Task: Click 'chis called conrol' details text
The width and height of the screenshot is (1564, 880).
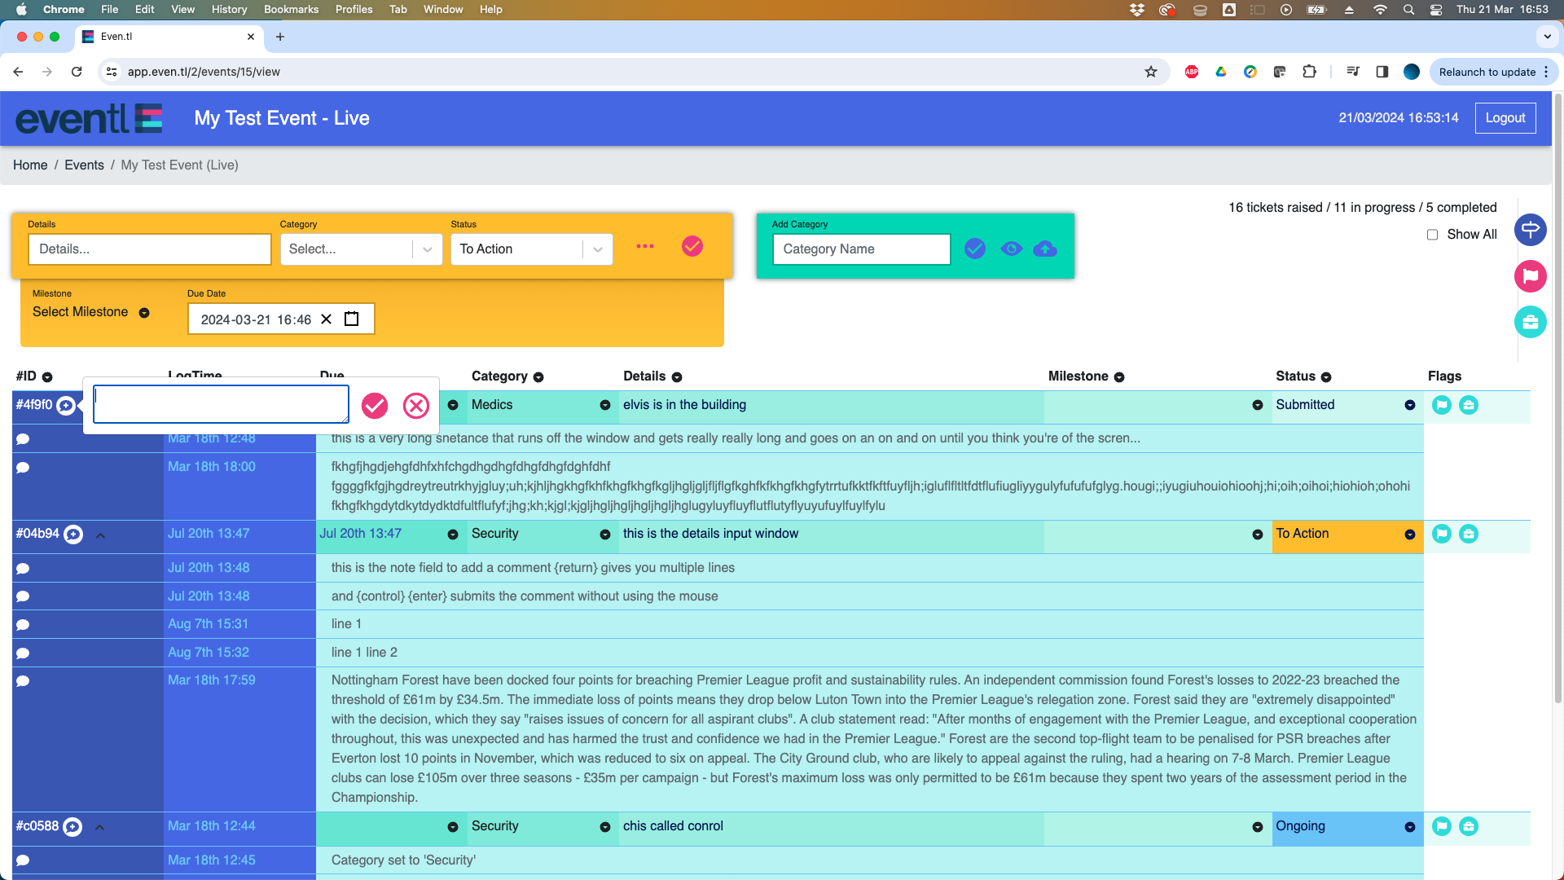Action: pos(673,826)
